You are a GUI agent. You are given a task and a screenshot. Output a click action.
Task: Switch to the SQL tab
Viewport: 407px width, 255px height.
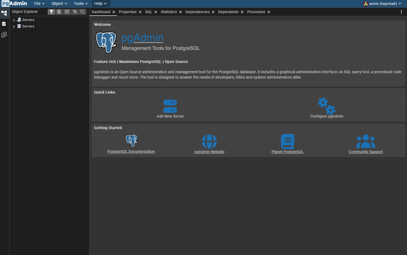point(149,12)
